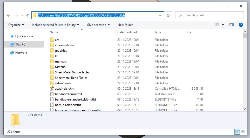The width and height of the screenshot is (250, 138).
Task: Select the name bom-all.sldbomtbt
Action: [68, 105]
